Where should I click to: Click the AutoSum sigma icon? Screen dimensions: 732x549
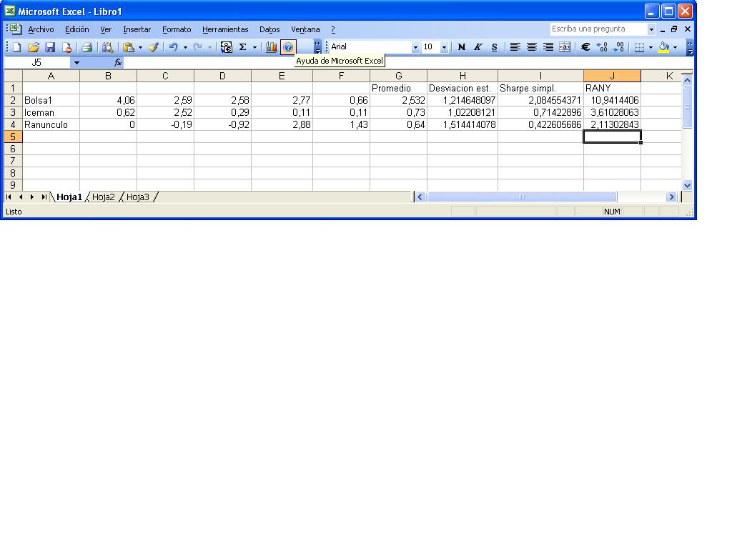(x=243, y=47)
